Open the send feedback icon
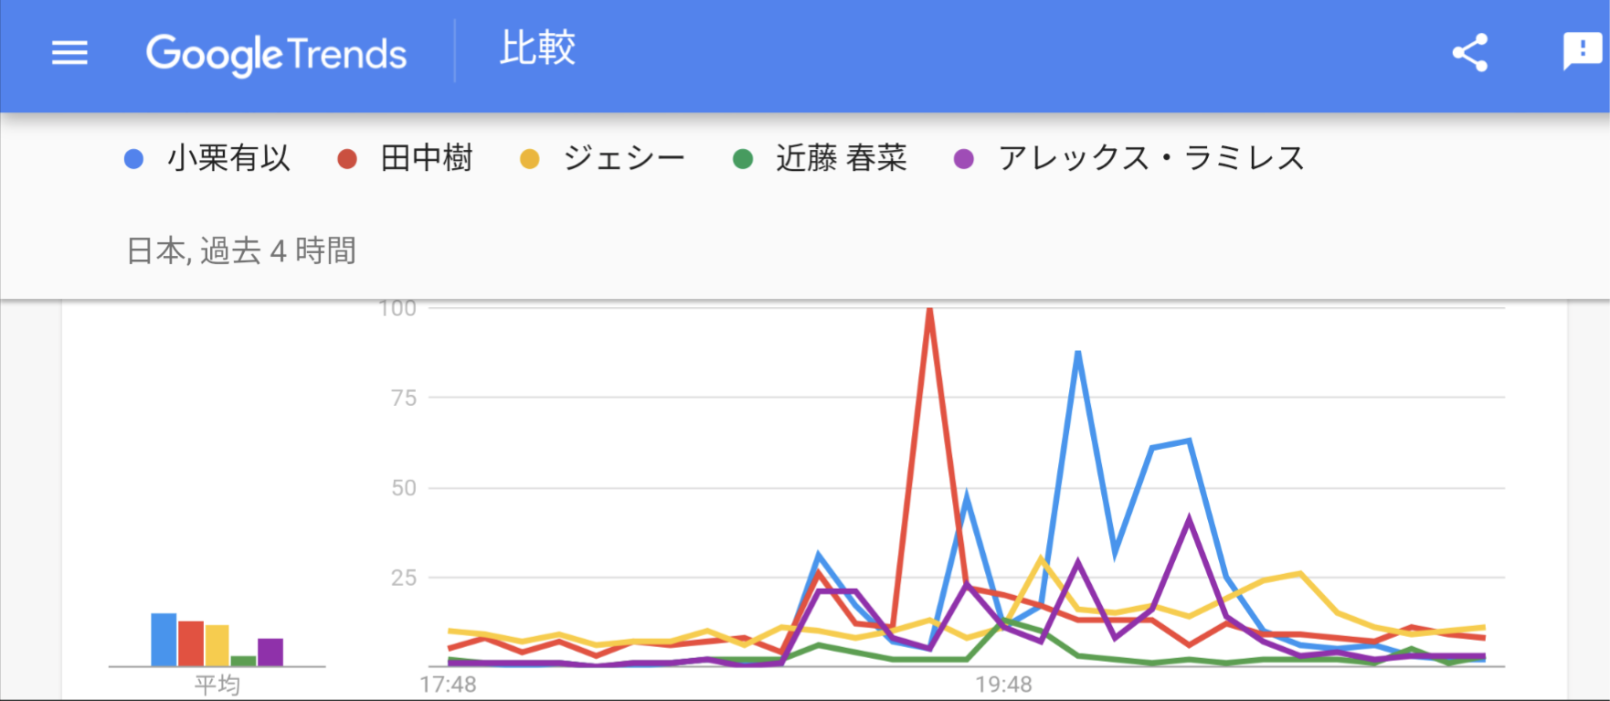This screenshot has width=1610, height=701. pyautogui.click(x=1582, y=51)
